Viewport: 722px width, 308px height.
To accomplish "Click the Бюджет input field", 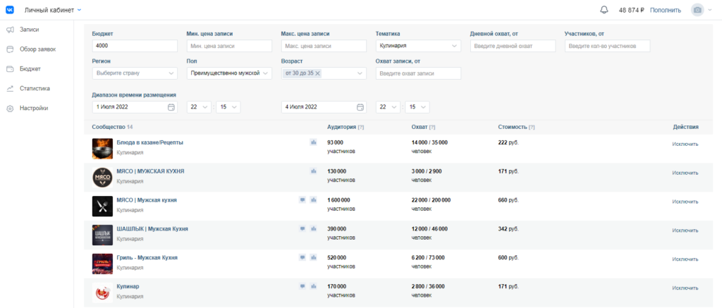I will point(134,46).
